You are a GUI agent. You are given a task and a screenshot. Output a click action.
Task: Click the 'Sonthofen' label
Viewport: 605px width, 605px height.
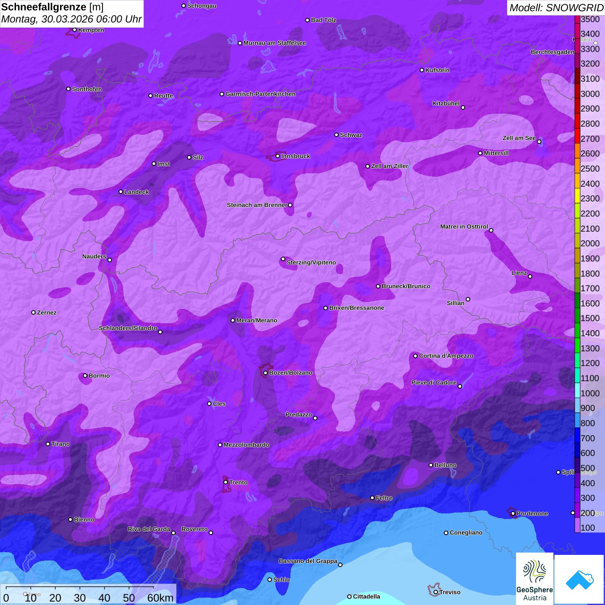tap(87, 89)
